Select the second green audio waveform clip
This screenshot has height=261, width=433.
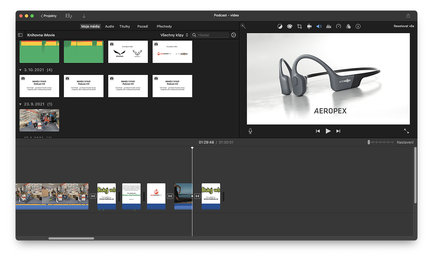tap(84, 52)
